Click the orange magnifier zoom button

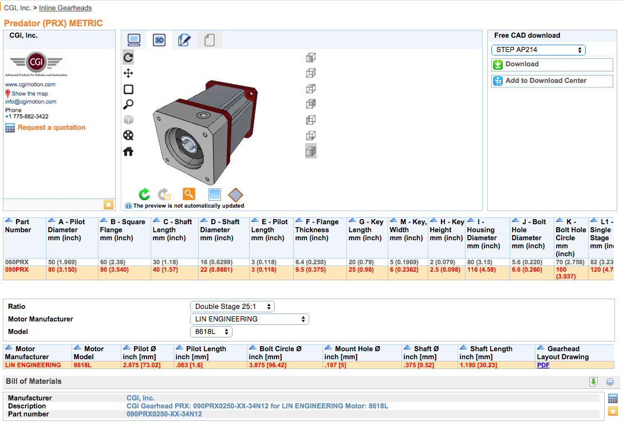[x=189, y=194]
